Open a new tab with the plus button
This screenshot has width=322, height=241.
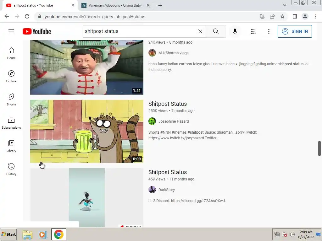(x=160, y=5)
